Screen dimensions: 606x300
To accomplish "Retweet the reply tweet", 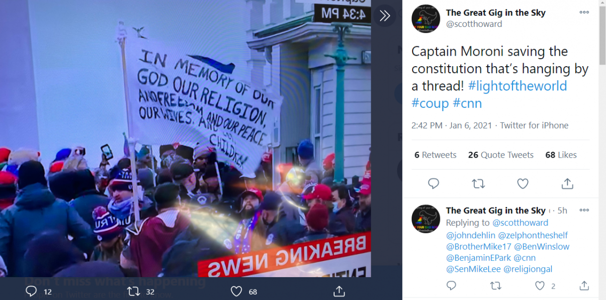I will click(496, 286).
